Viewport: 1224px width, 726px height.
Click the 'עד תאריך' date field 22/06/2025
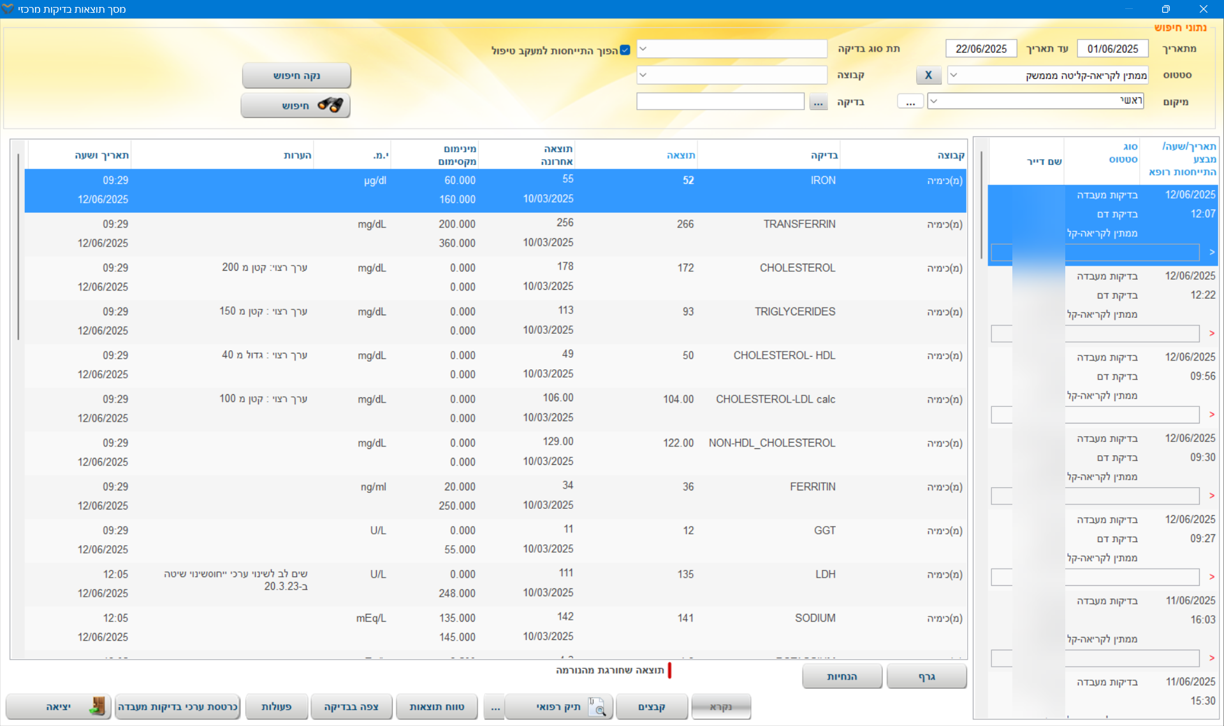coord(981,49)
